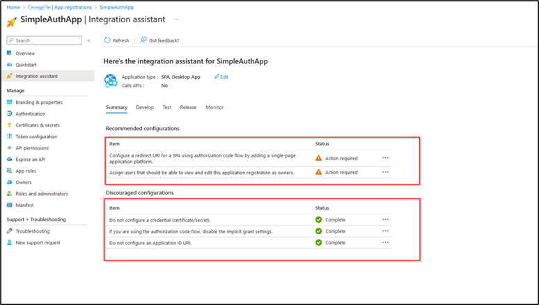Click the Roles and administrators icon
The width and height of the screenshot is (539, 305).
point(9,194)
